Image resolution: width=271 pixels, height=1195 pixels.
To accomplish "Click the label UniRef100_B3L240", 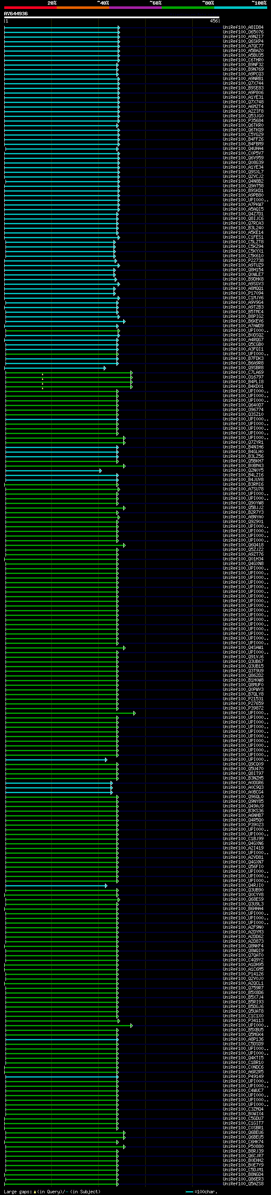I will (x=243, y=228).
